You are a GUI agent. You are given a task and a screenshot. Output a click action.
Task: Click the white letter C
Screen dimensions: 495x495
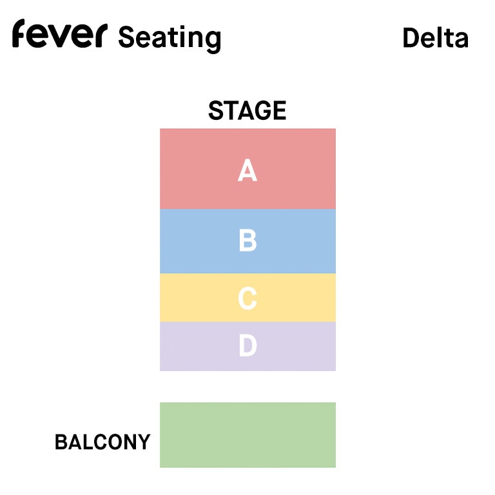[x=247, y=298]
